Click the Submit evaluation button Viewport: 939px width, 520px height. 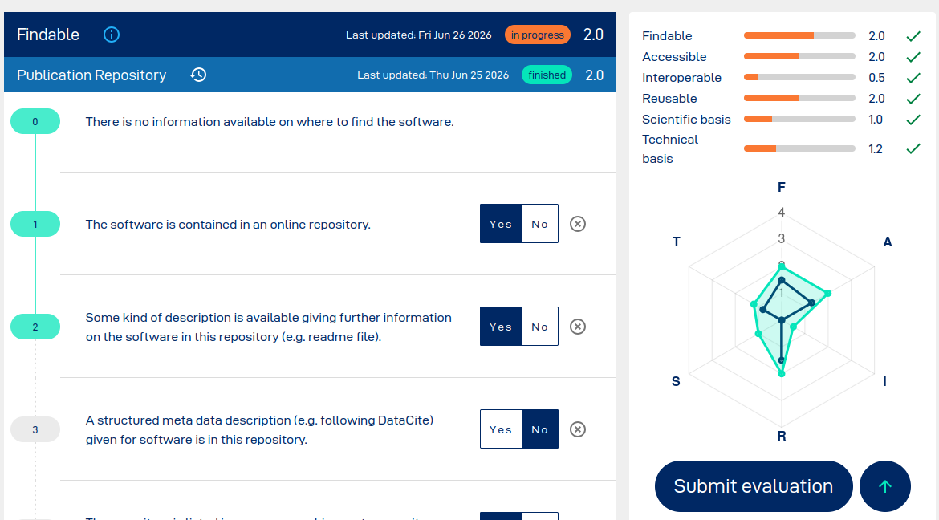pos(754,485)
